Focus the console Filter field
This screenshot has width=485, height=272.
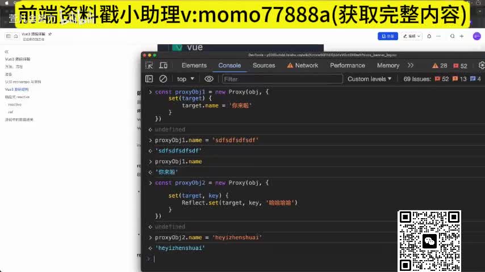pos(282,79)
